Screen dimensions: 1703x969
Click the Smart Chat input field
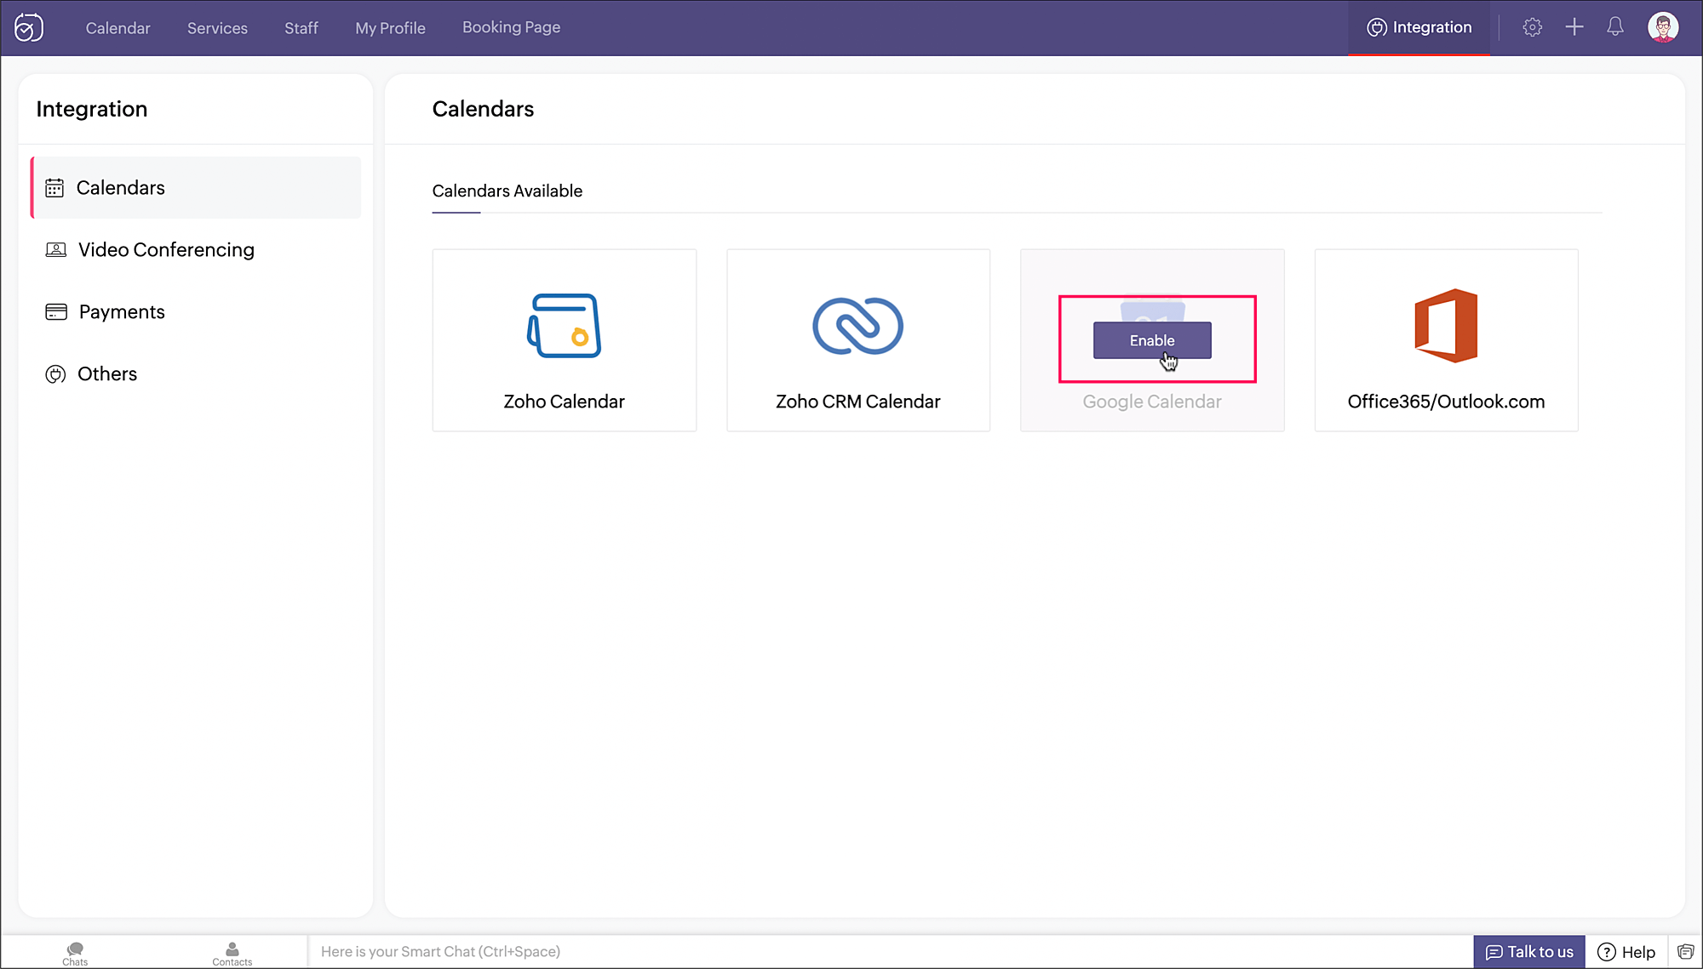pyautogui.click(x=890, y=952)
